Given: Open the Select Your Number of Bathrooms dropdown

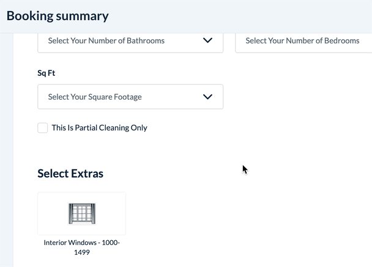Looking at the screenshot, I should (x=130, y=41).
